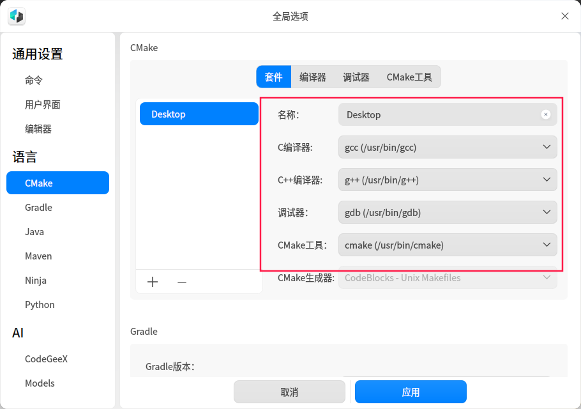Viewport: 581px width, 409px height.
Task: Open the C编译器 gcc dropdown
Action: coord(448,147)
